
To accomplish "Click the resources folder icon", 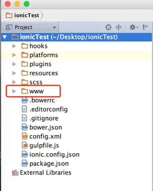I will (25, 73).
